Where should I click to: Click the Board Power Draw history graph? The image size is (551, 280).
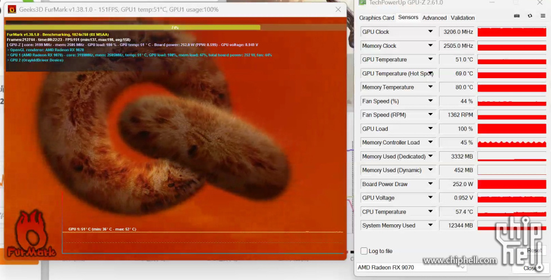[512, 184]
